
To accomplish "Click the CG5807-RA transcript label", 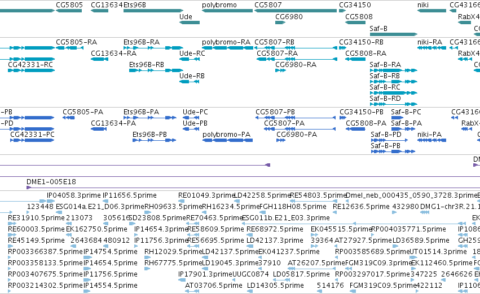I will 277,53.
